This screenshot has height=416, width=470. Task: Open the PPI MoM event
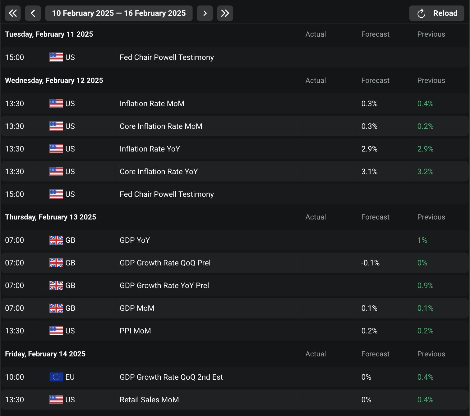[135, 331]
